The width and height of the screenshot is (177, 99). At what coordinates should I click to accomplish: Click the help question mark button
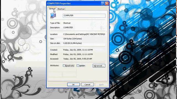[103, 4]
